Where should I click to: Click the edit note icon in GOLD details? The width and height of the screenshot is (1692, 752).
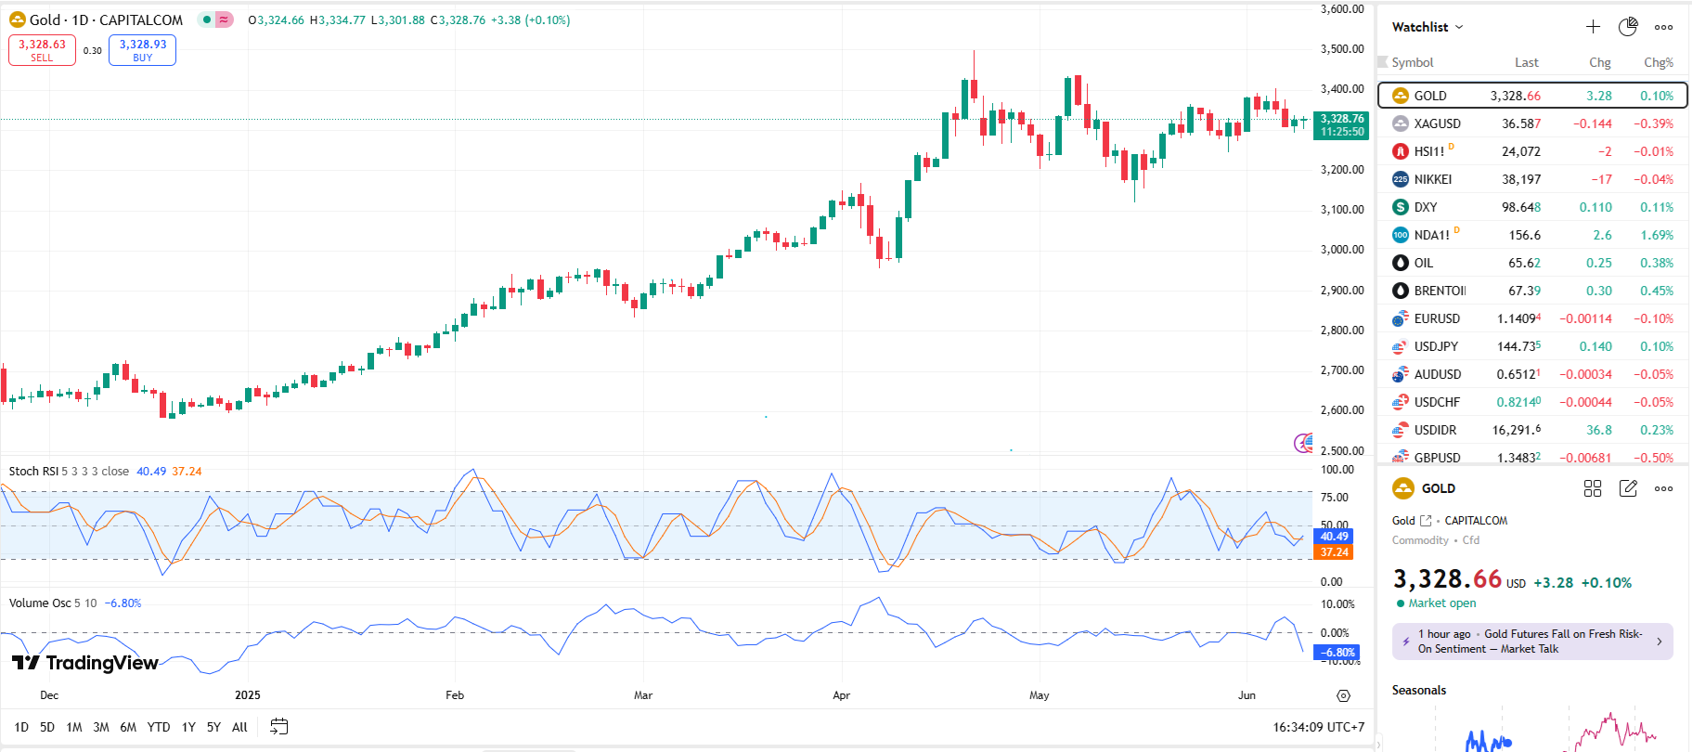pos(1628,488)
